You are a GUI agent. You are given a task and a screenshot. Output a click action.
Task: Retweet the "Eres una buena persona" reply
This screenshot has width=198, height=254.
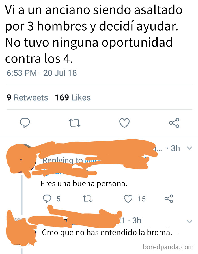click(x=87, y=199)
